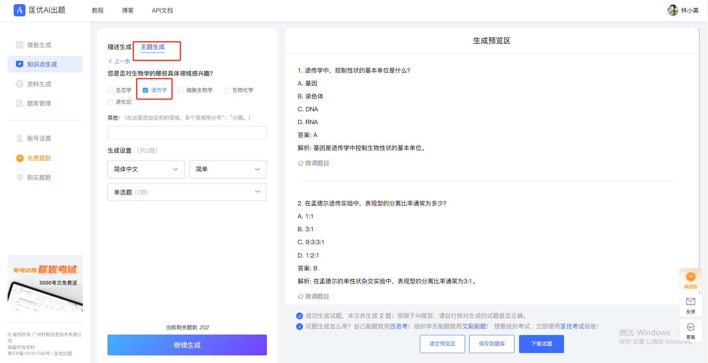Click the 粤ICP备15101742号 footer text
The height and width of the screenshot is (363, 708).
29,354
